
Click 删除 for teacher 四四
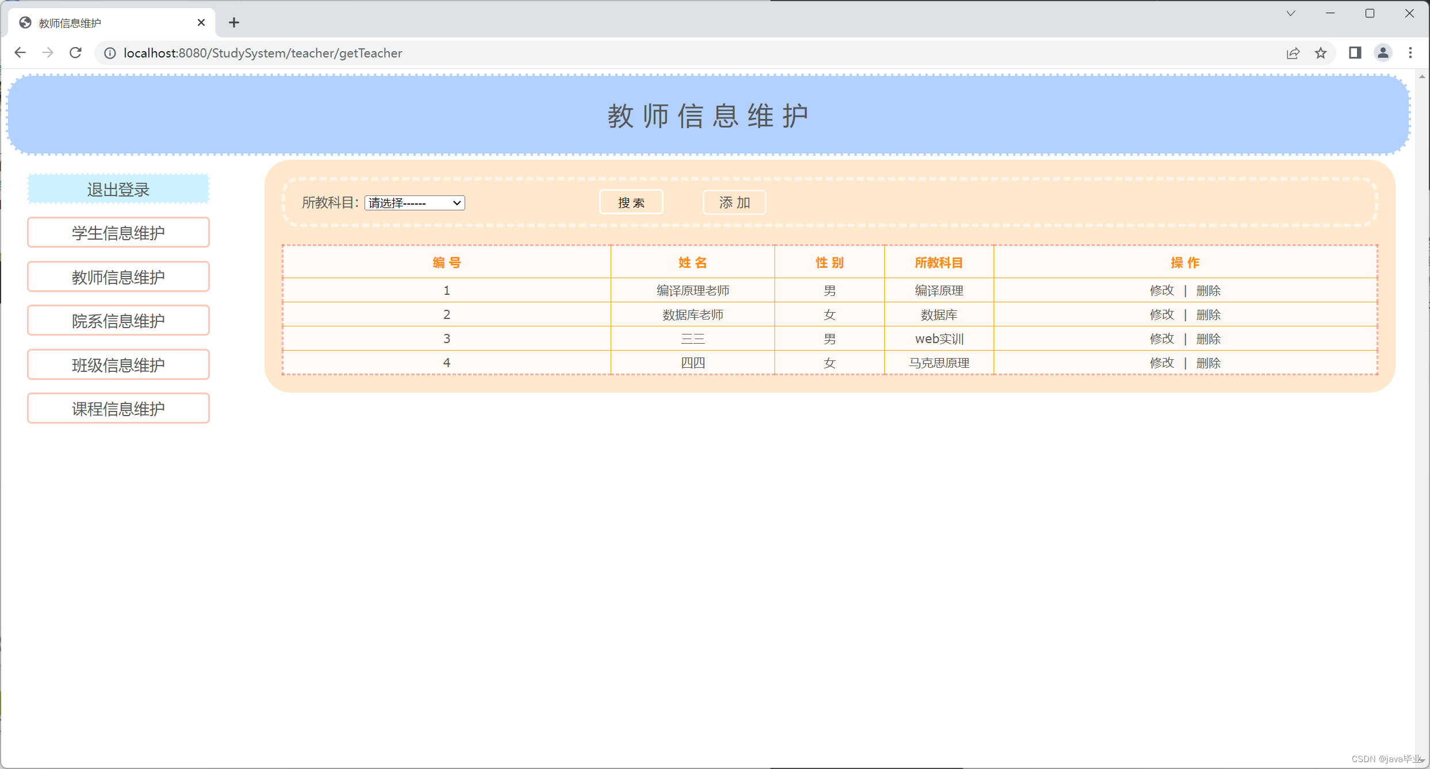point(1209,363)
